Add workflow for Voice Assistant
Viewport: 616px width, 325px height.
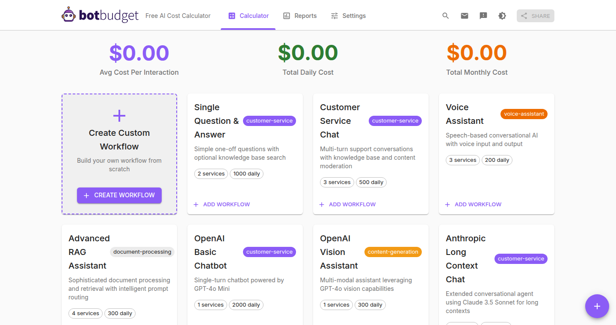473,205
